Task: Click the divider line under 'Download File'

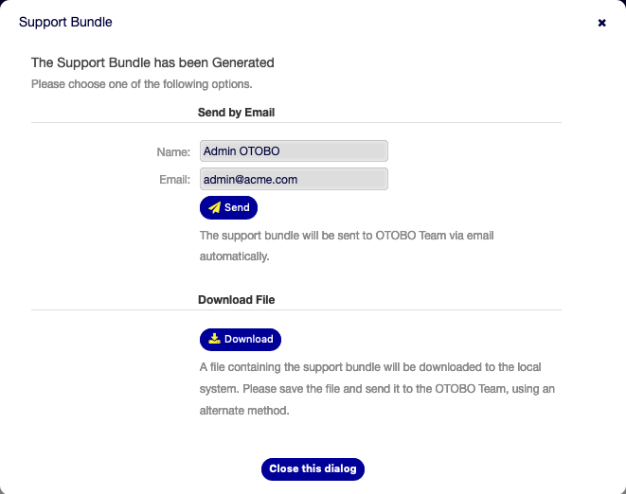Action: pyautogui.click(x=296, y=310)
